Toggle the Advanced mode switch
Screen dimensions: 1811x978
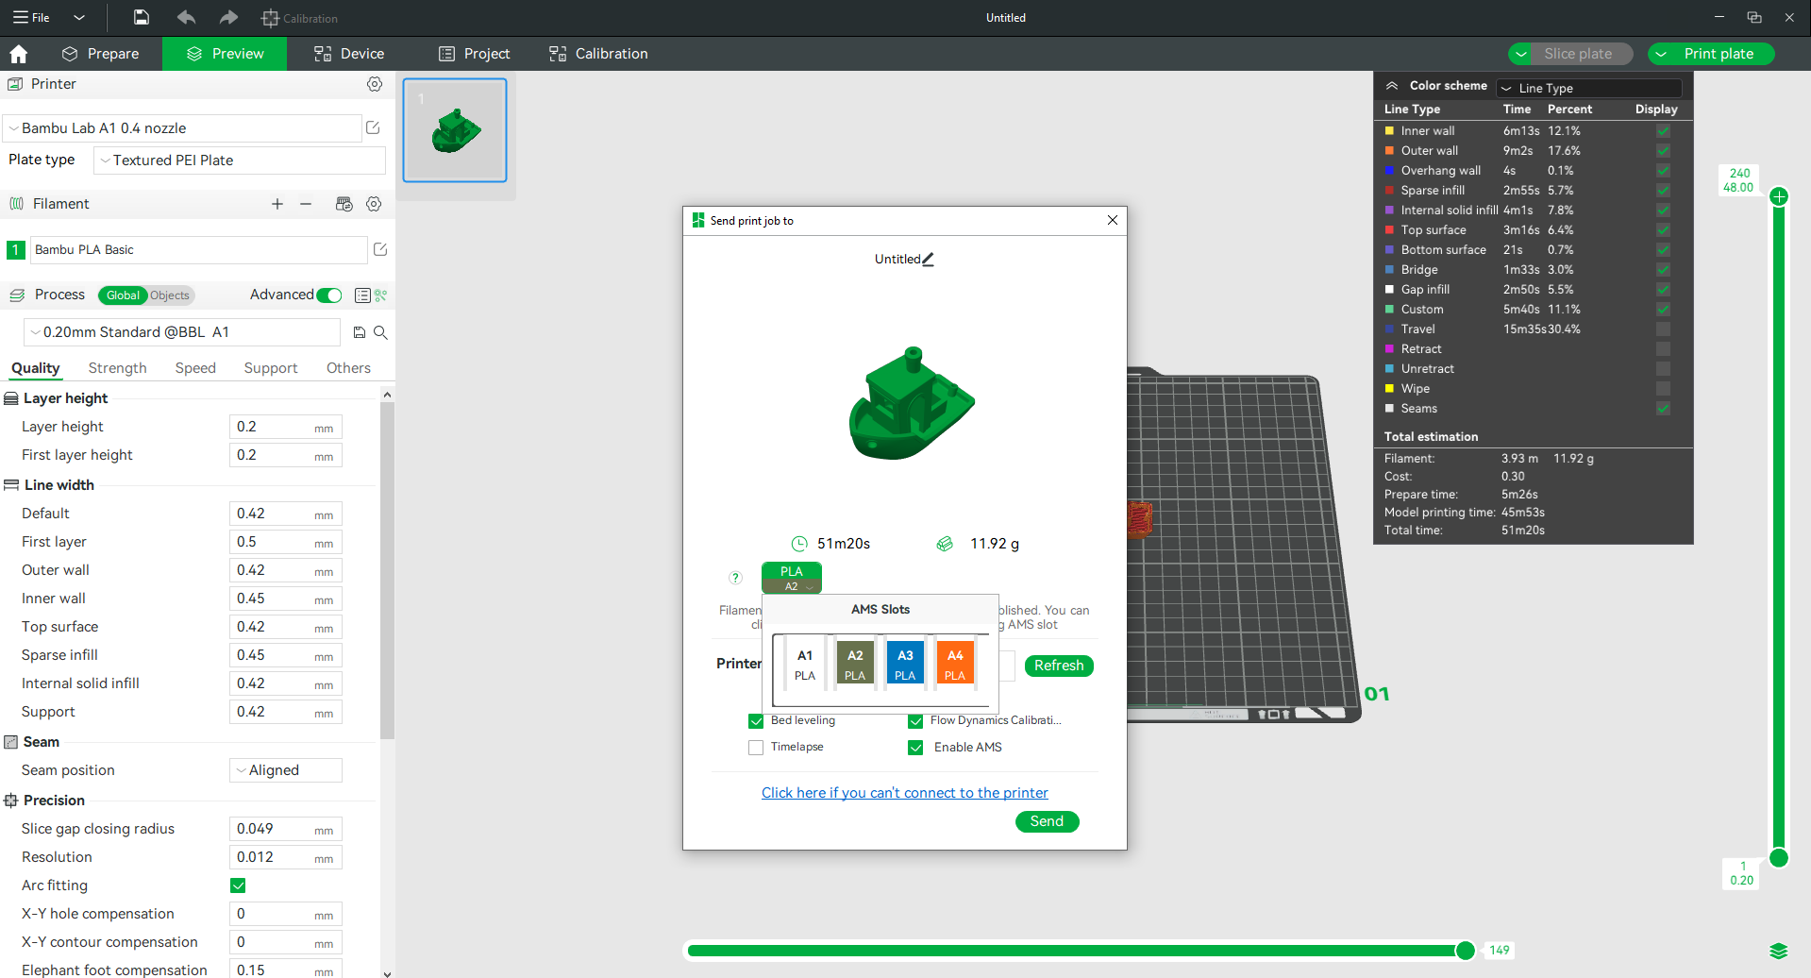click(329, 295)
